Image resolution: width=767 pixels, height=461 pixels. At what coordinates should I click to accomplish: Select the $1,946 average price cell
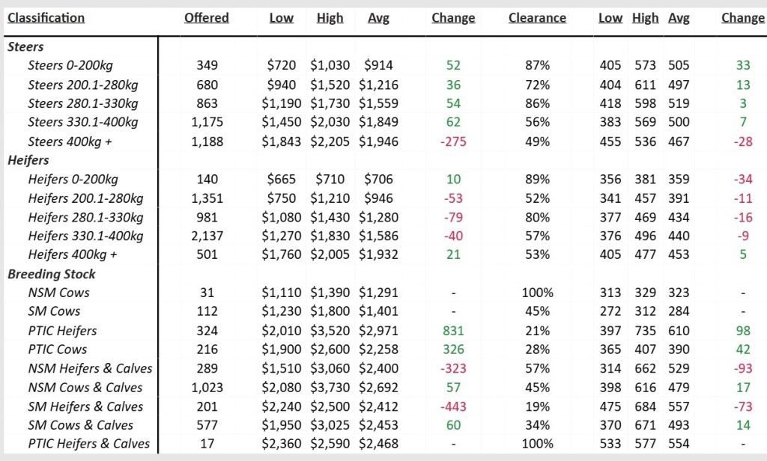pos(378,141)
